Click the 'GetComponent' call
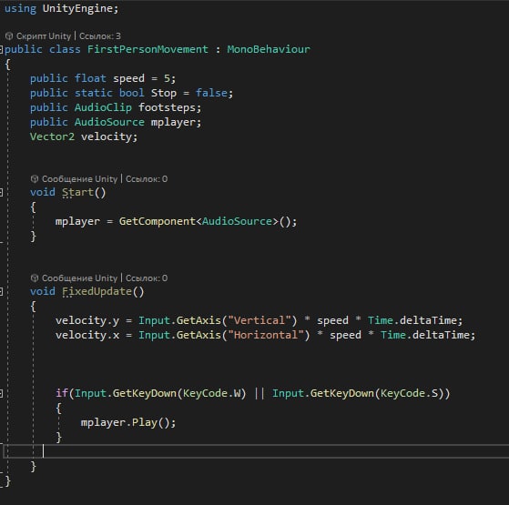Image resolution: width=509 pixels, height=505 pixels. pyautogui.click(x=158, y=221)
